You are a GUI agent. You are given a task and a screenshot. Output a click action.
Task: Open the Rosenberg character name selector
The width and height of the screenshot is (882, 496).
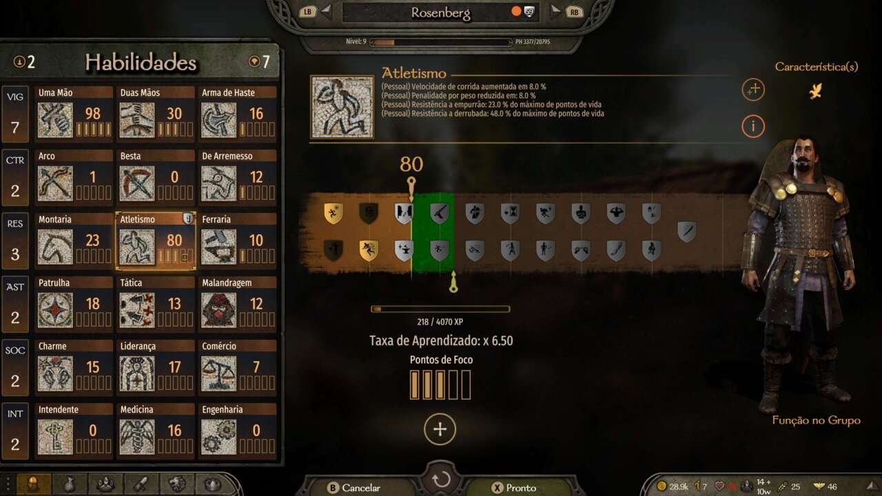click(441, 12)
